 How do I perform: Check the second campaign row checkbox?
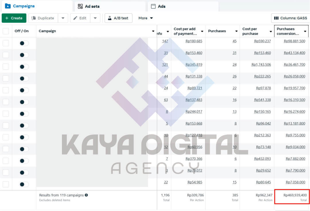point(6,55)
